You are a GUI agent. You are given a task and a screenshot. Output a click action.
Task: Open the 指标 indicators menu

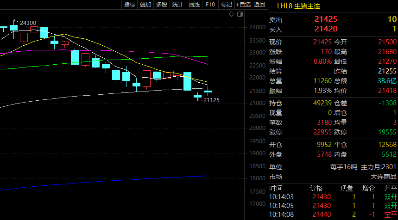pos(130,5)
